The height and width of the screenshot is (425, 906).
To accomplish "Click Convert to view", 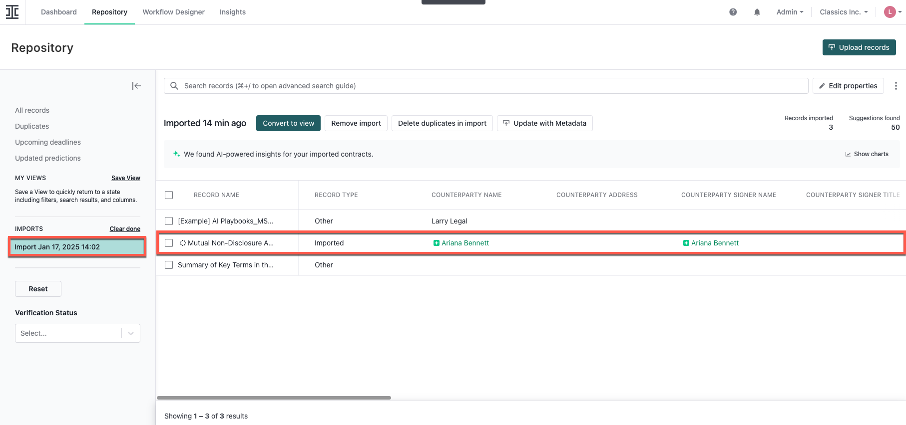I will pyautogui.click(x=288, y=123).
